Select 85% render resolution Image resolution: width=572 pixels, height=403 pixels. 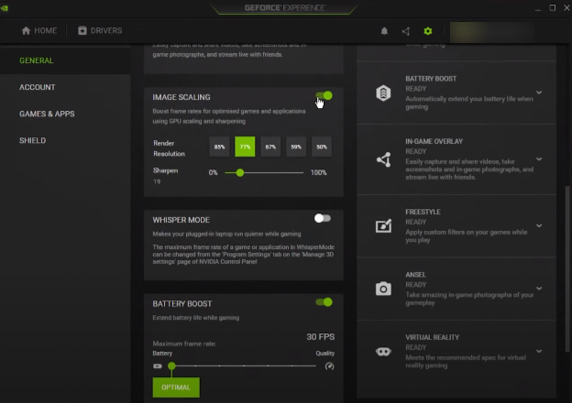[x=219, y=147]
